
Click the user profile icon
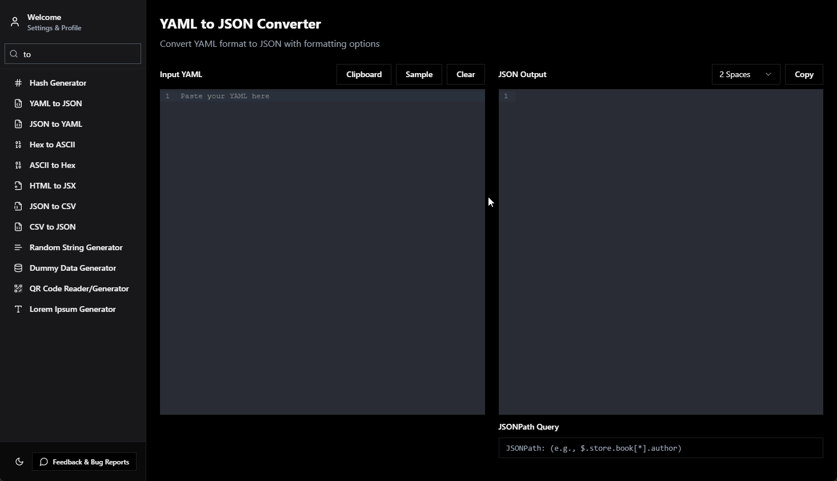[x=15, y=22]
